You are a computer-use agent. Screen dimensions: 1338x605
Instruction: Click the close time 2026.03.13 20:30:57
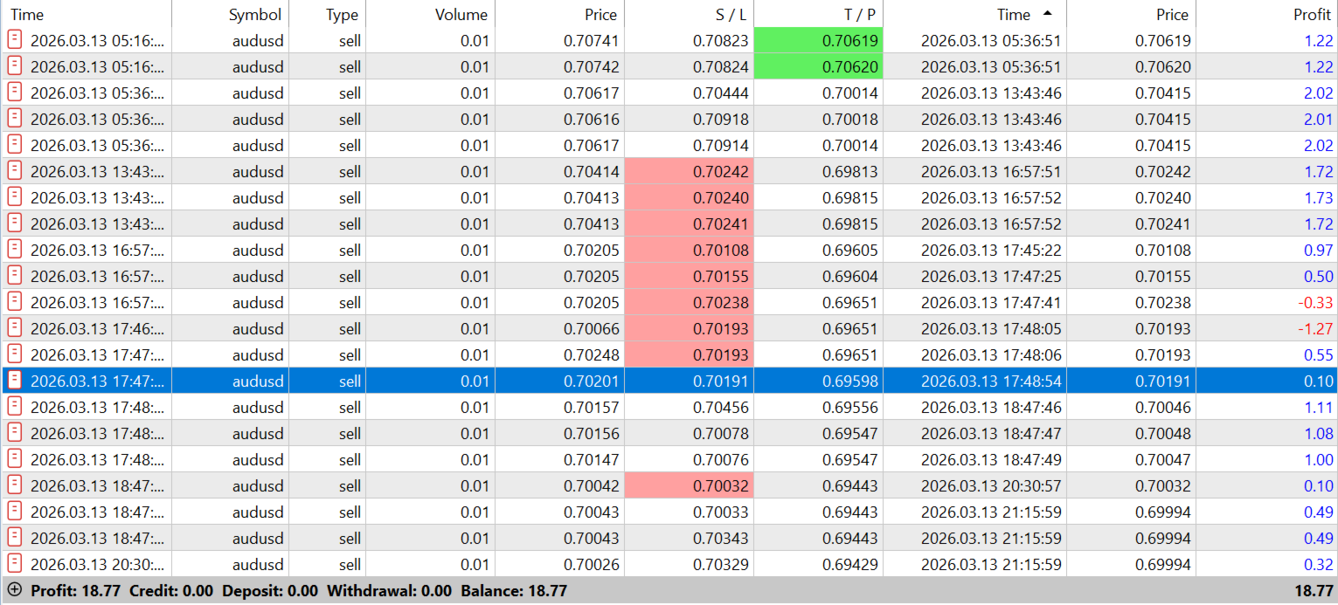click(991, 485)
